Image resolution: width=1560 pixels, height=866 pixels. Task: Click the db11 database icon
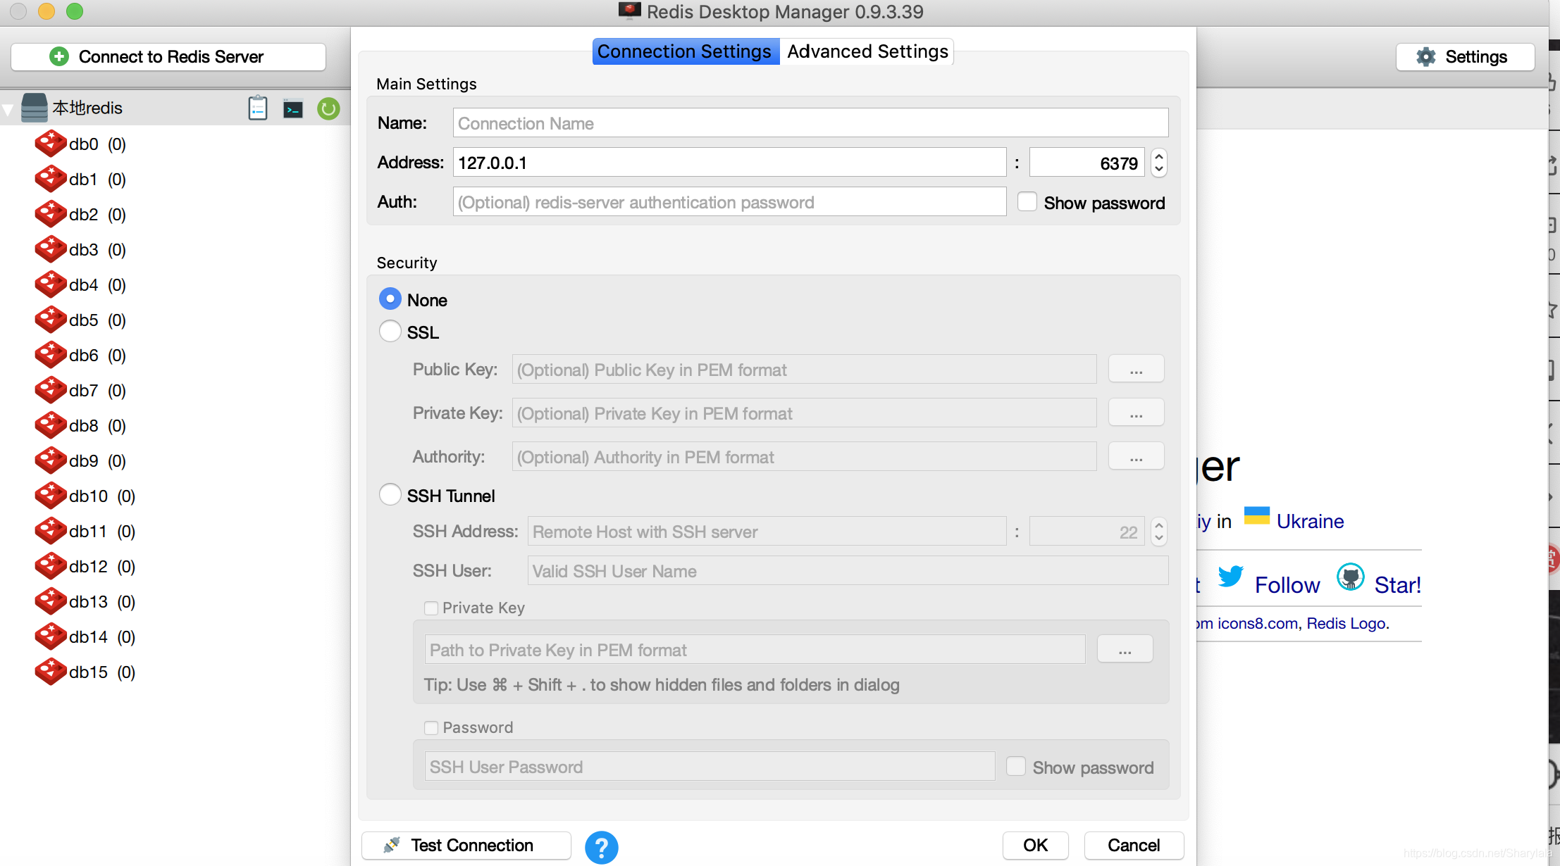click(x=51, y=531)
